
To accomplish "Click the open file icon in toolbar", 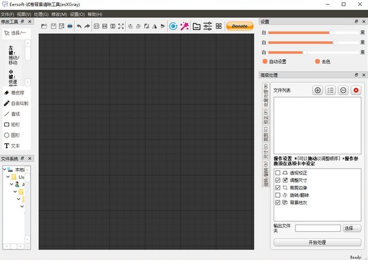I will click(x=44, y=26).
